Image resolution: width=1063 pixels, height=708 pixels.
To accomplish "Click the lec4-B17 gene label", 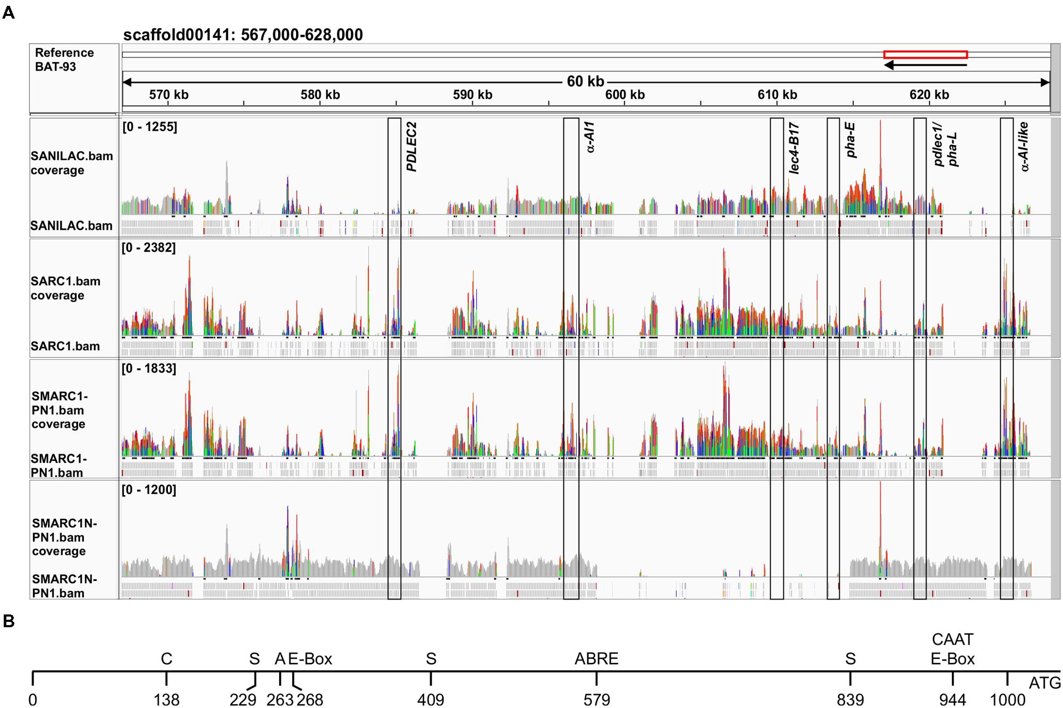I will [794, 148].
